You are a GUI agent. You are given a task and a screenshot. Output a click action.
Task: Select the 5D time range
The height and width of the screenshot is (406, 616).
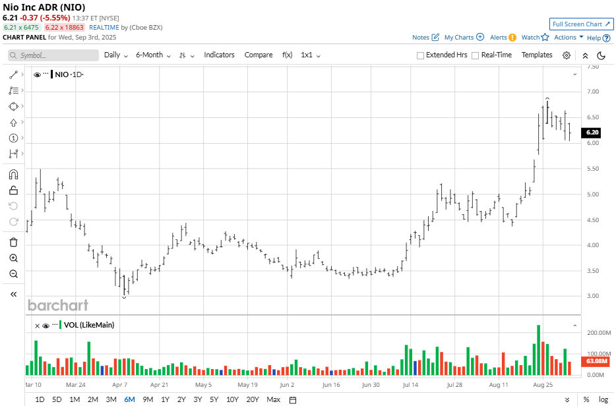pos(57,399)
